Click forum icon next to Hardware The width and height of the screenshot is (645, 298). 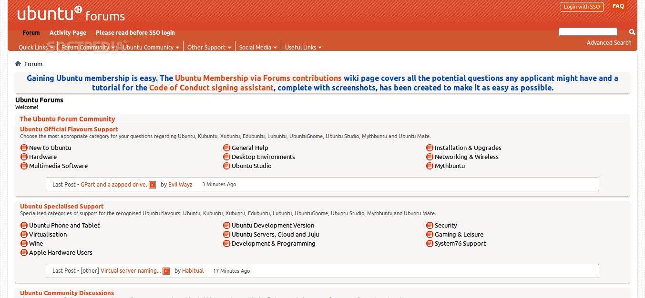[x=24, y=157]
